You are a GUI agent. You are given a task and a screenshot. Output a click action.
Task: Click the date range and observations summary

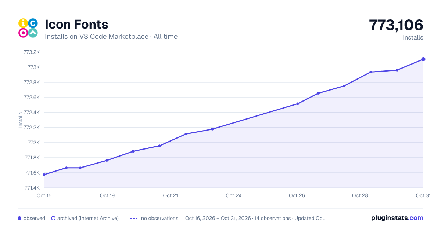coord(255,218)
